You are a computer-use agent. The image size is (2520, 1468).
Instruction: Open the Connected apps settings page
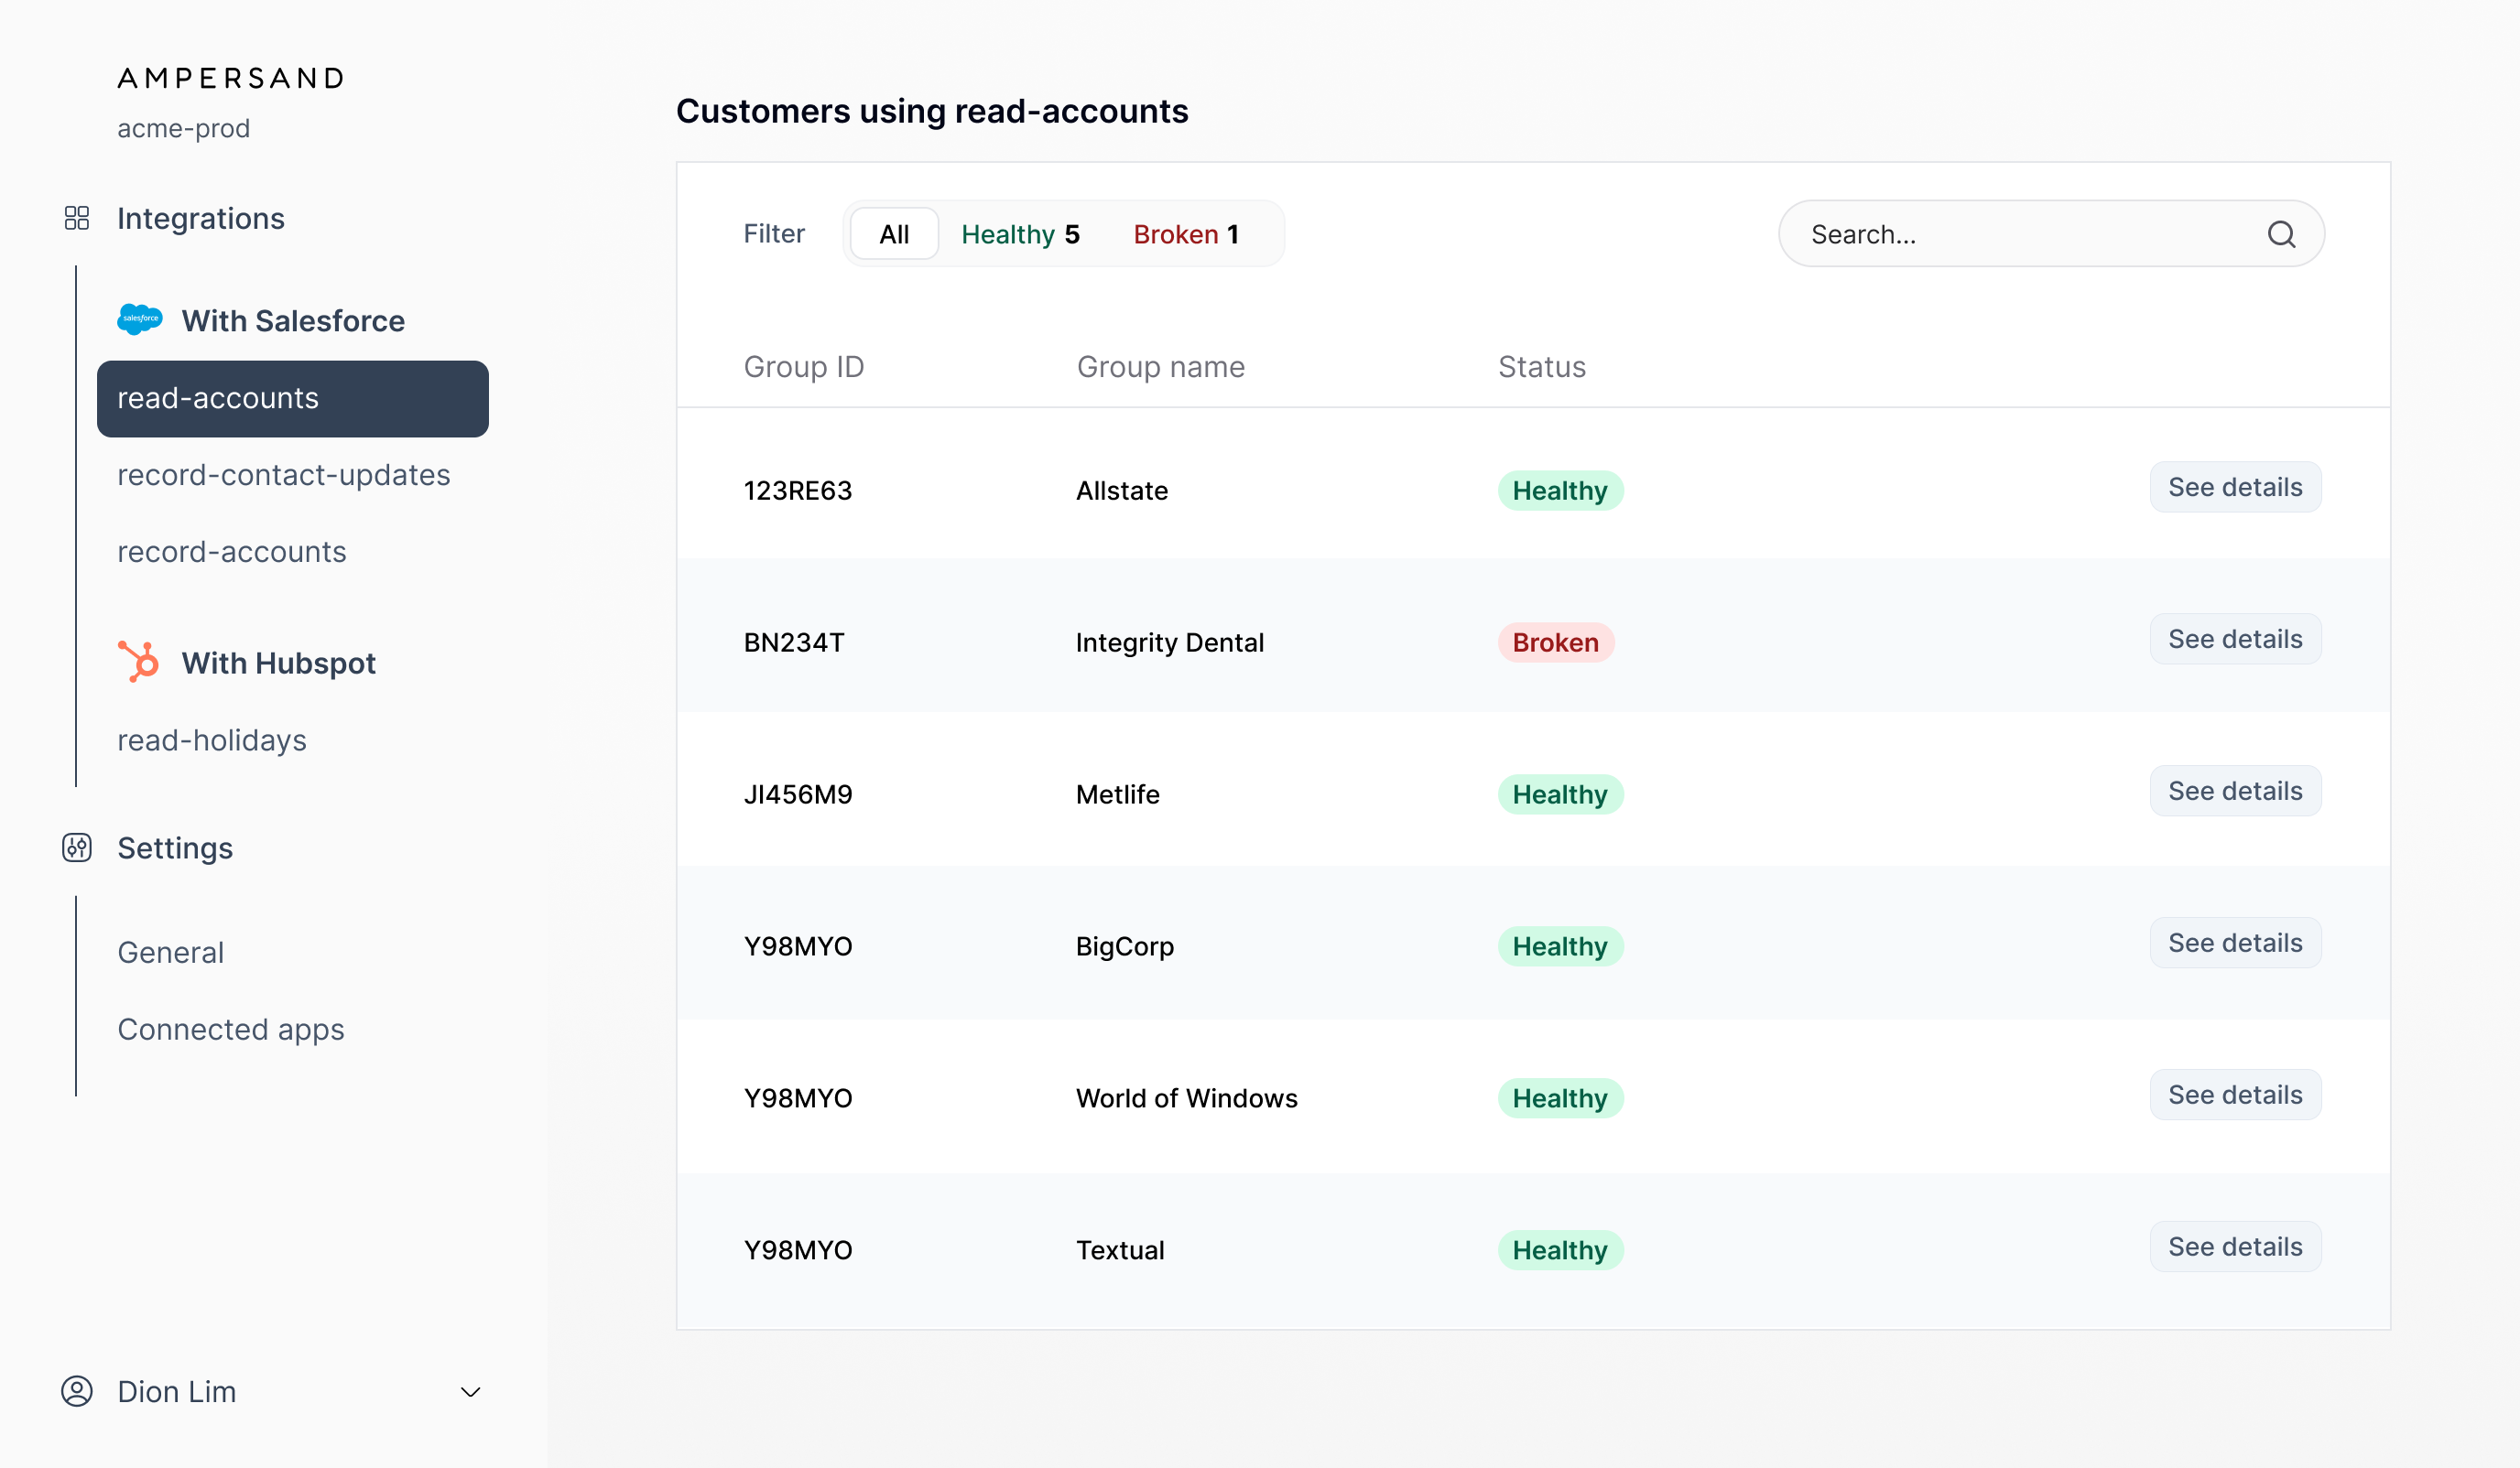pos(230,1029)
